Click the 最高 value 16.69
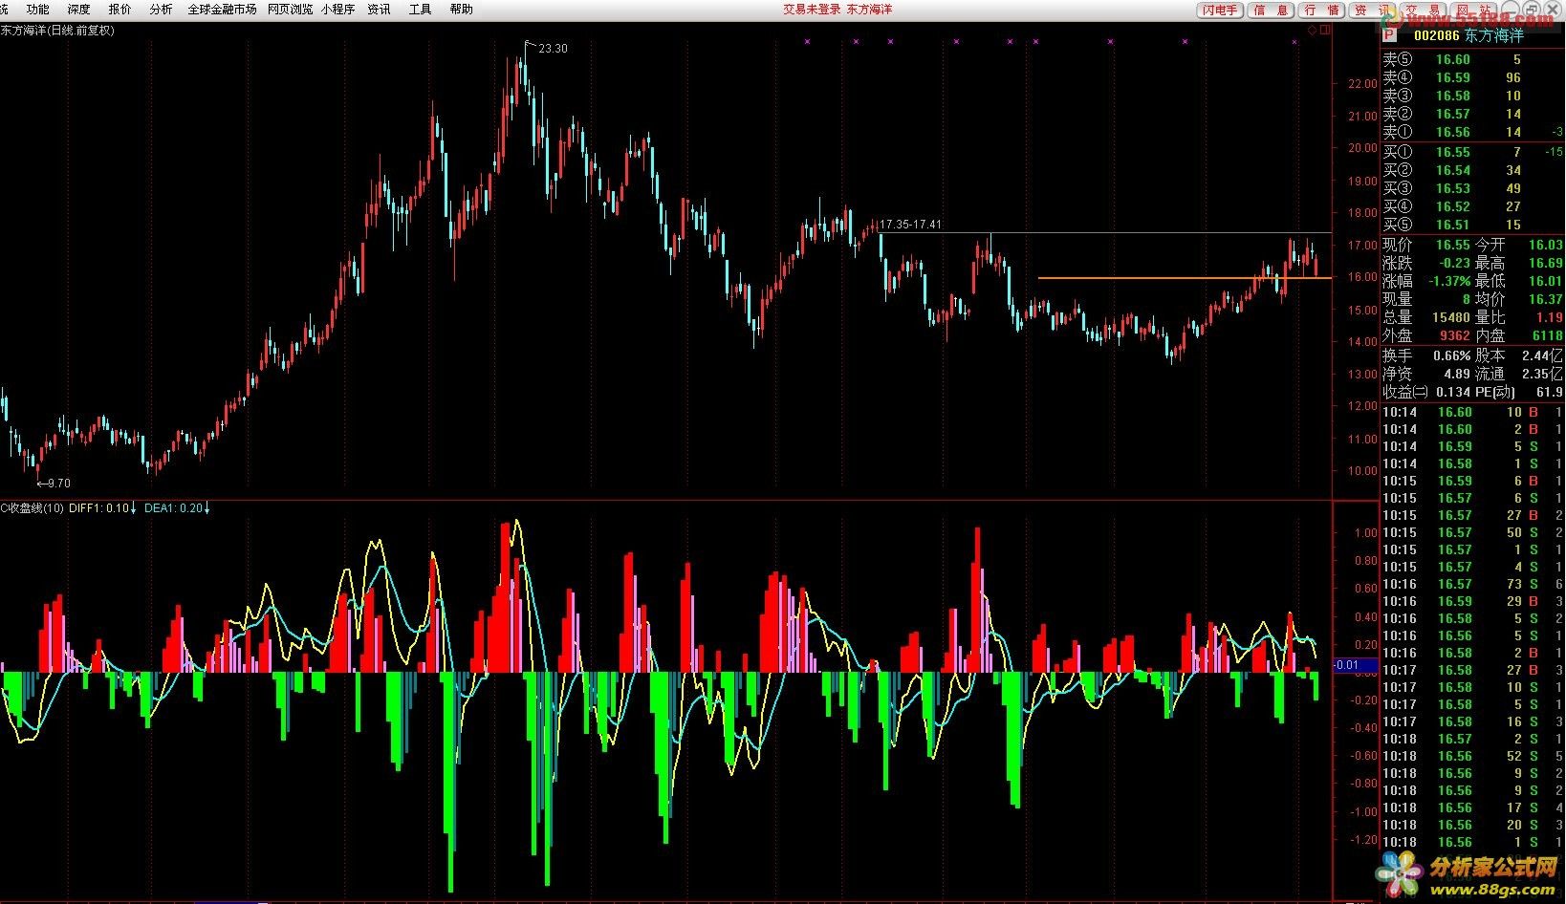Viewport: 1566px width, 904px height. coord(1546,263)
